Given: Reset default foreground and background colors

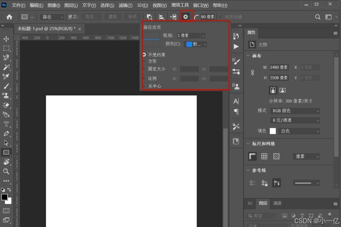Looking at the screenshot, I should [x=3, y=190].
